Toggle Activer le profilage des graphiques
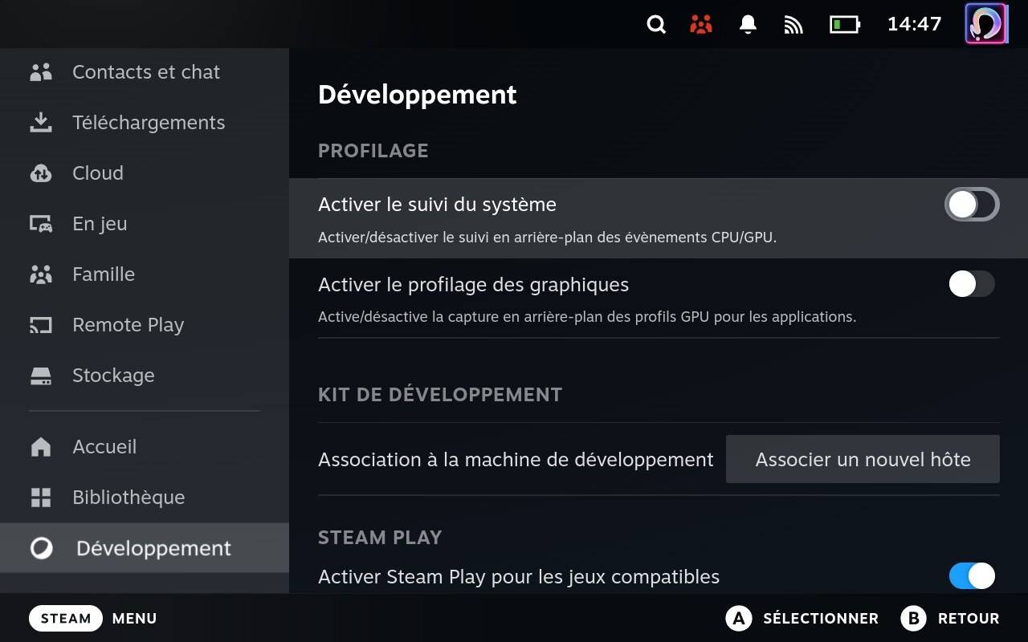The width and height of the screenshot is (1028, 642). pos(972,283)
